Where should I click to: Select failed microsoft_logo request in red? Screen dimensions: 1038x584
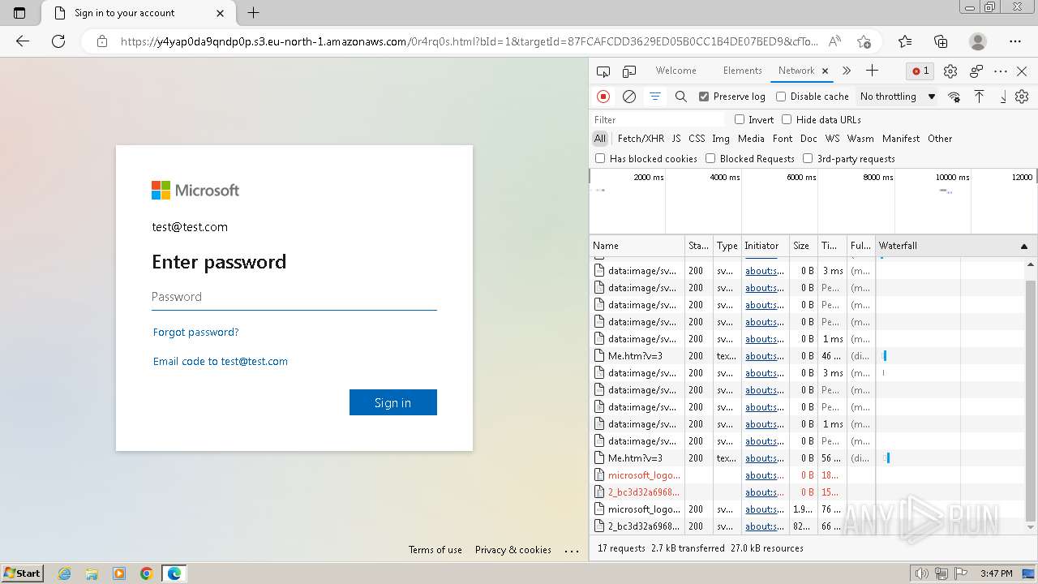click(645, 475)
